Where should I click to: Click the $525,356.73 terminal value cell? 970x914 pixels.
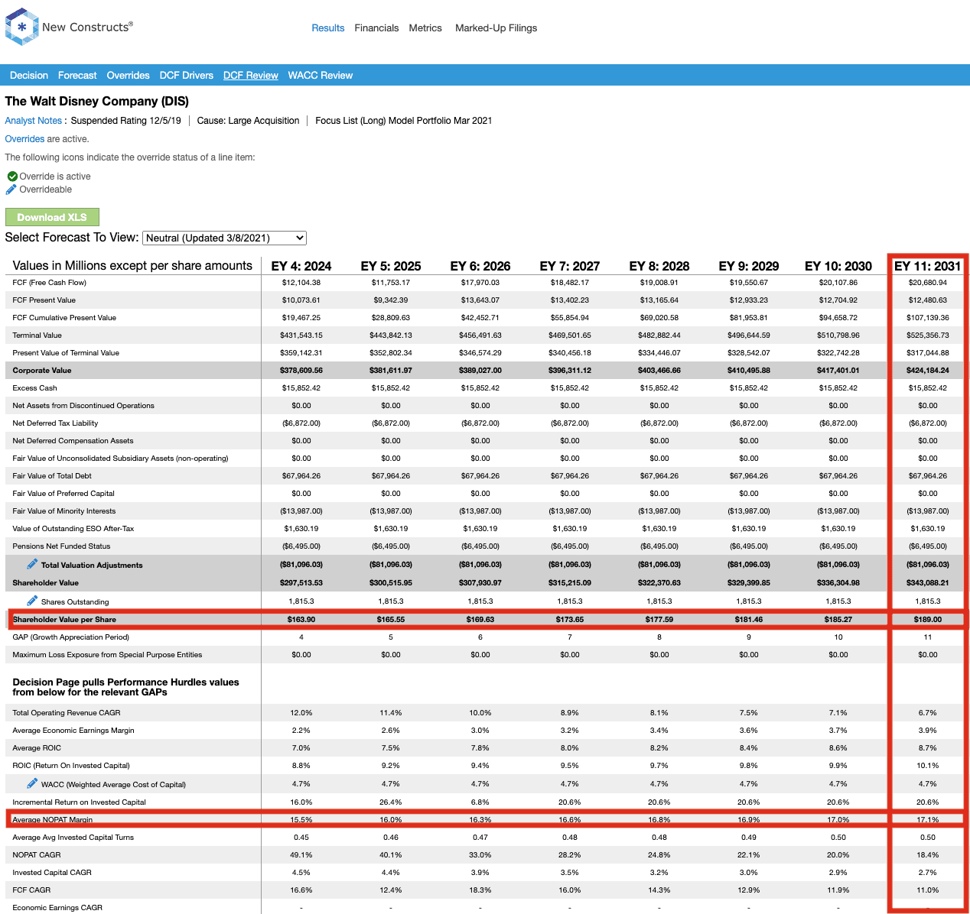[928, 335]
